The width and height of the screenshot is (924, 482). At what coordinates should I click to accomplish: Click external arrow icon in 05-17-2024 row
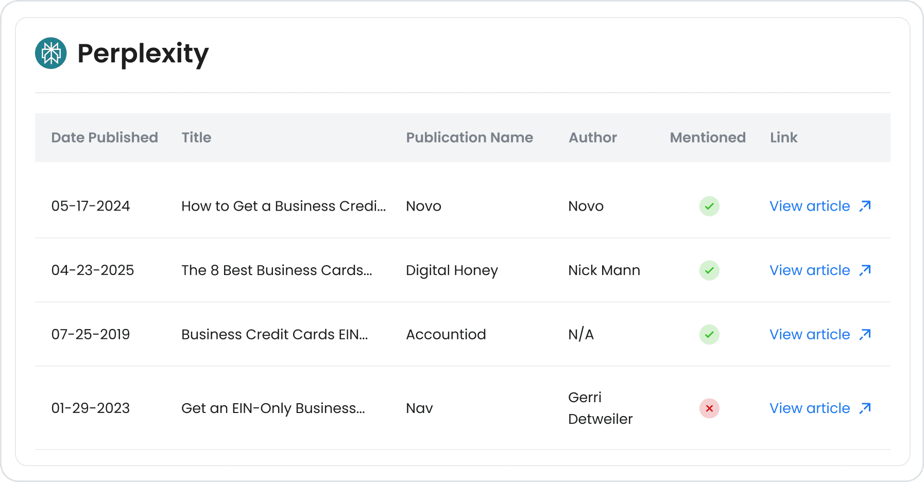tap(865, 206)
